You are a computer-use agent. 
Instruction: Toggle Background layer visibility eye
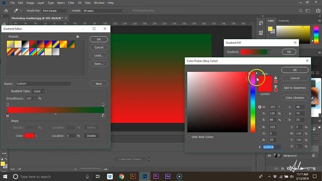click(269, 155)
